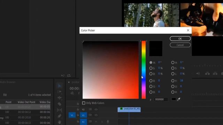The width and height of the screenshot is (223, 125).
Task: Click the man in forest thumbnail
Action: point(152,15)
